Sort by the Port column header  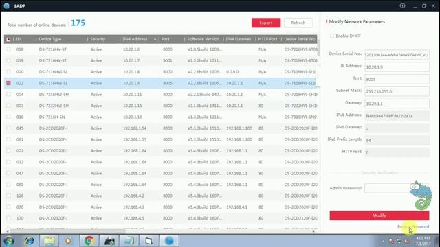166,39
